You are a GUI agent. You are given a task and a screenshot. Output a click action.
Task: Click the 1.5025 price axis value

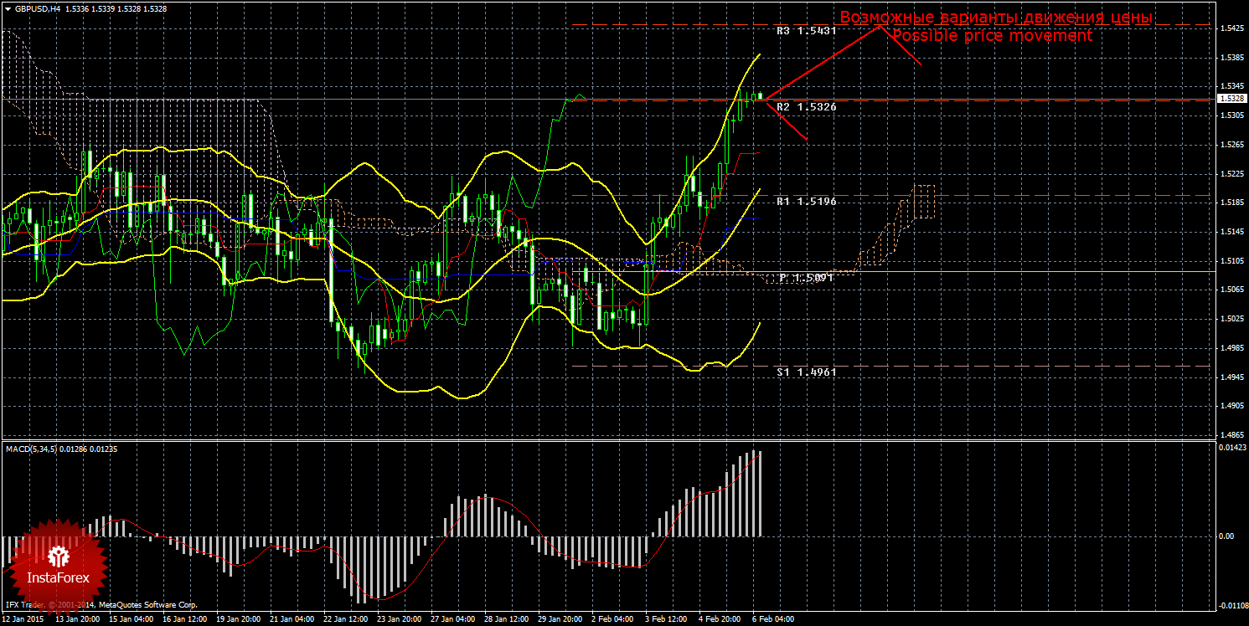[1232, 319]
